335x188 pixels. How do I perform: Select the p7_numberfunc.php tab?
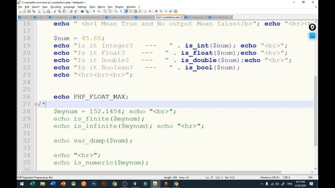[x=169, y=17]
